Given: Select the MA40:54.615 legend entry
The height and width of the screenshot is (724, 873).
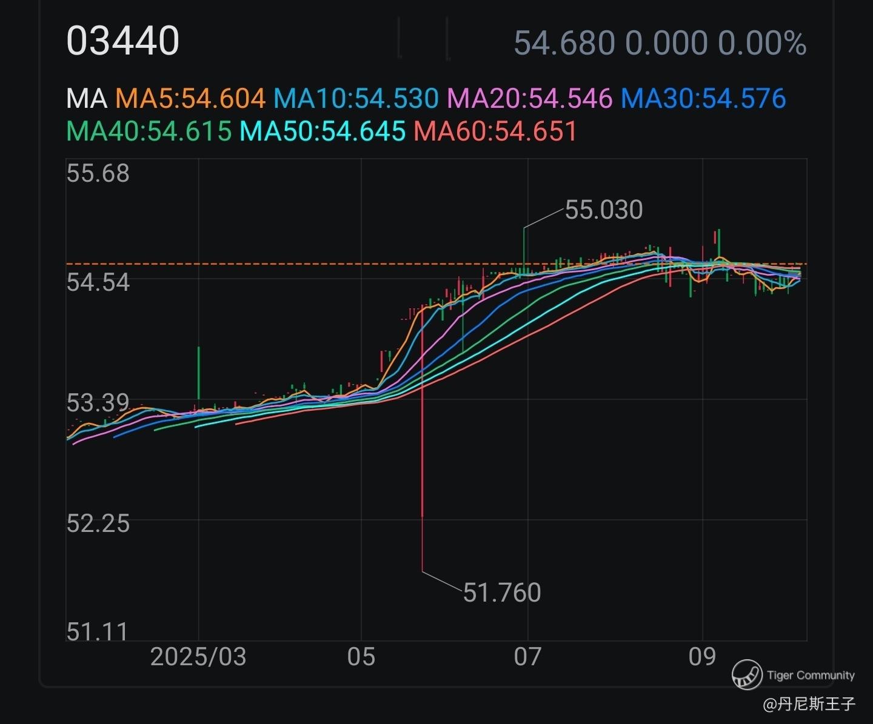Looking at the screenshot, I should pyautogui.click(x=149, y=131).
